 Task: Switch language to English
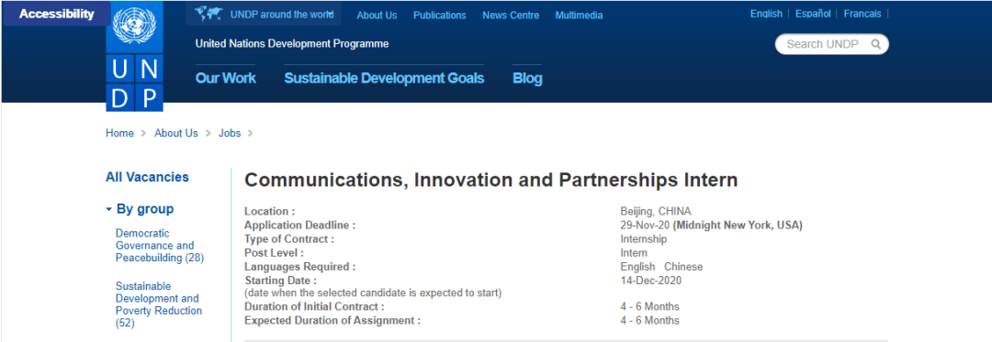click(766, 14)
